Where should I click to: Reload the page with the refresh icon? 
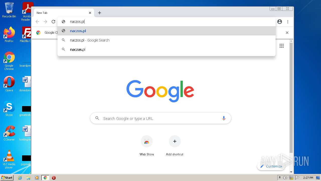(53, 22)
